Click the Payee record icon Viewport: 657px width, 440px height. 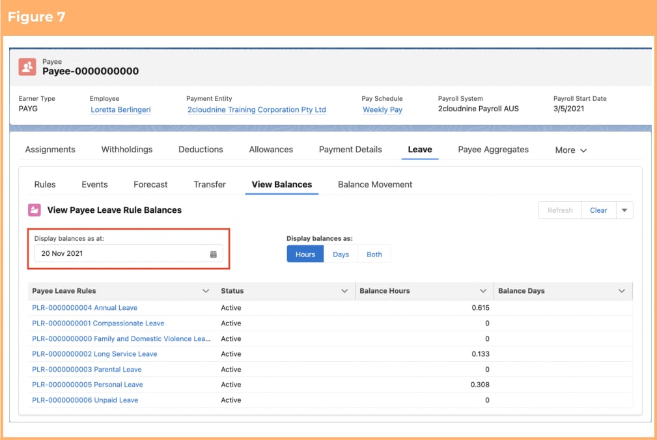coord(27,67)
